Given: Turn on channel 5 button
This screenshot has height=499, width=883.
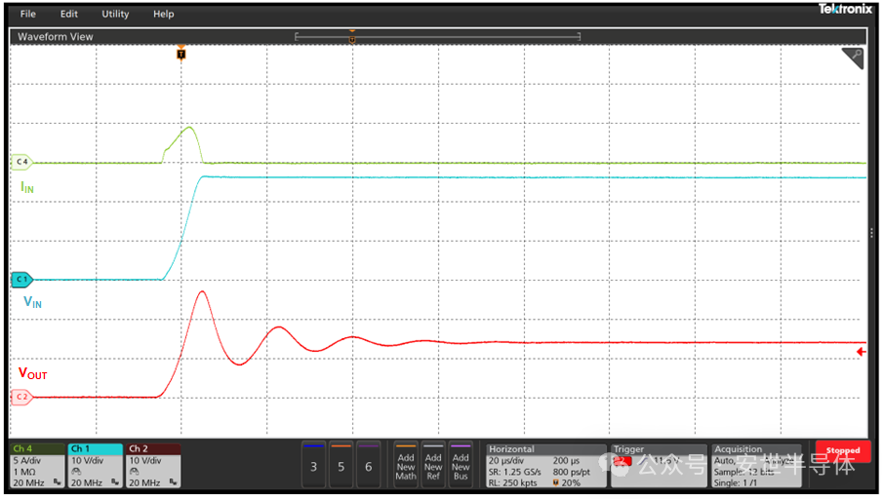Looking at the screenshot, I should [341, 465].
